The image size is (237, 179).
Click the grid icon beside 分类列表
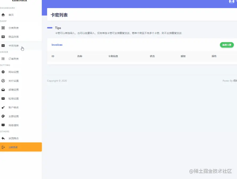pos(3,28)
